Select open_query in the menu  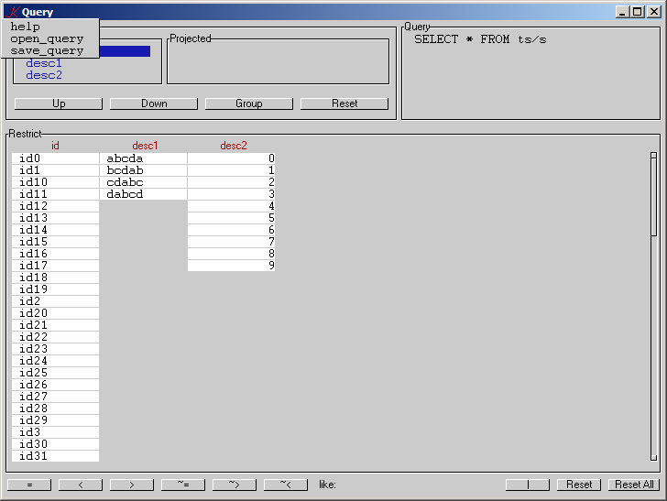(47, 38)
